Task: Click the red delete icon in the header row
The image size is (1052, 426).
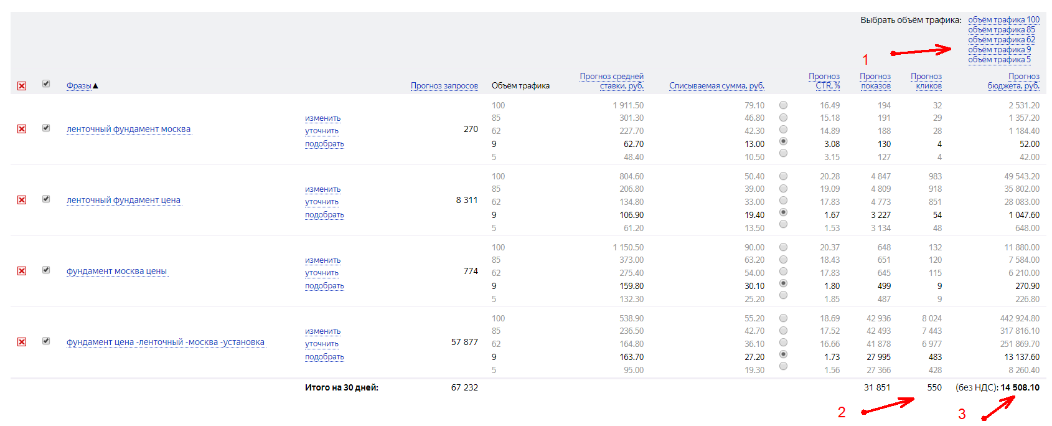Action: click(22, 86)
